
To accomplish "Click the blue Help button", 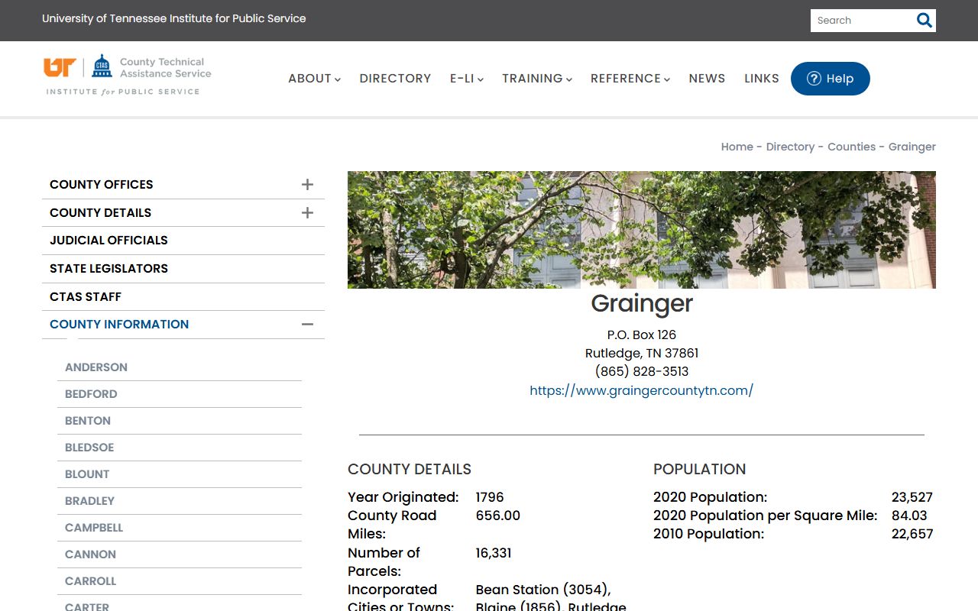I will tap(831, 79).
